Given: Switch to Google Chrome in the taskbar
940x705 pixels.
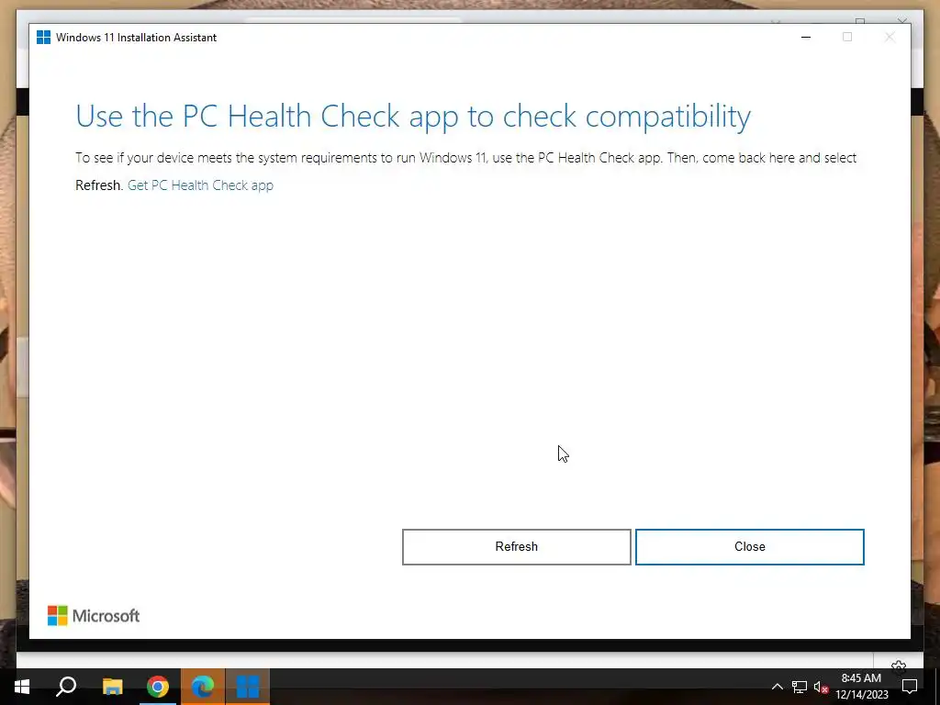Looking at the screenshot, I should click(158, 687).
